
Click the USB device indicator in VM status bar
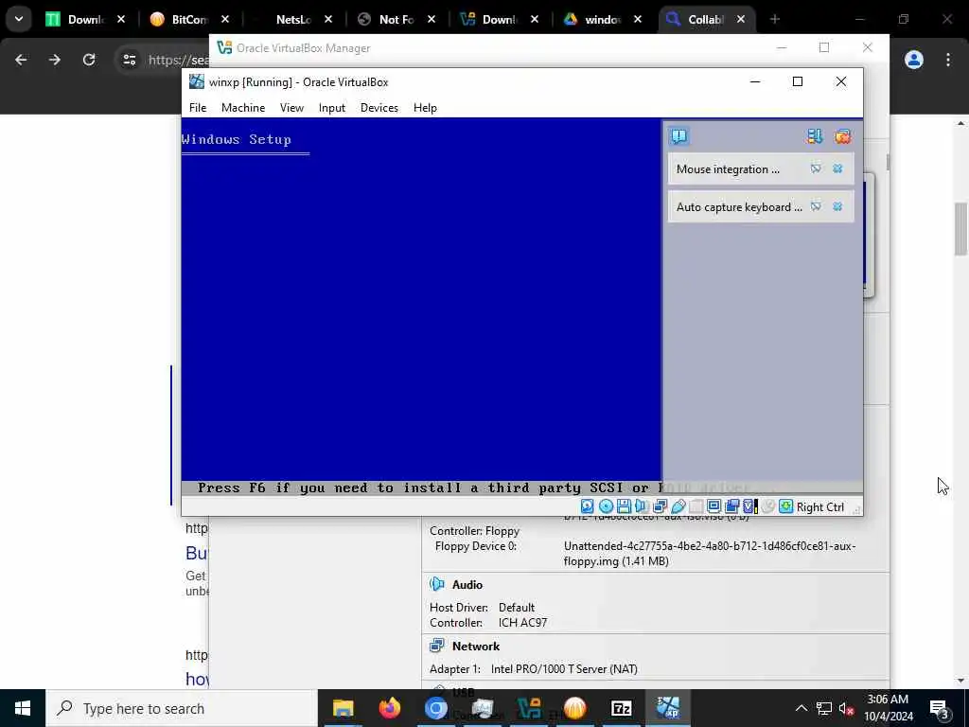pos(678,507)
